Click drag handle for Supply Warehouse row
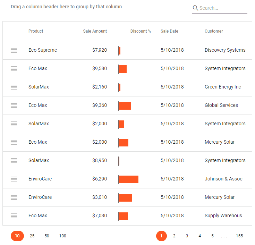 [x=14, y=216]
